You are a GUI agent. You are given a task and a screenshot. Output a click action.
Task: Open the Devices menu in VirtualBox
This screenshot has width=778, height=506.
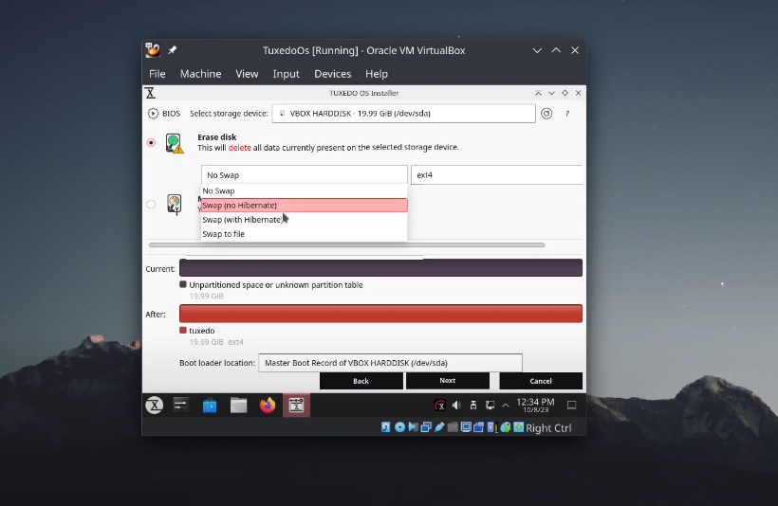pos(332,74)
